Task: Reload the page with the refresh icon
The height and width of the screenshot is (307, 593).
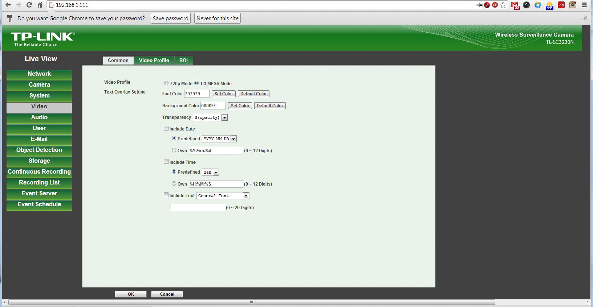Action: pos(29,5)
